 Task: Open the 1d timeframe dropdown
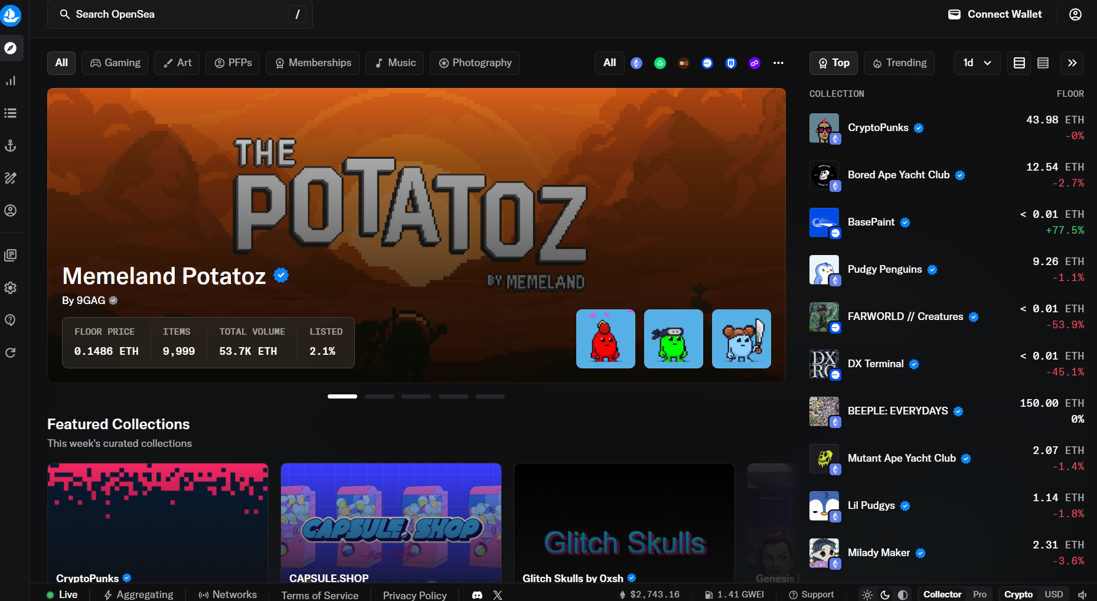[x=977, y=63]
